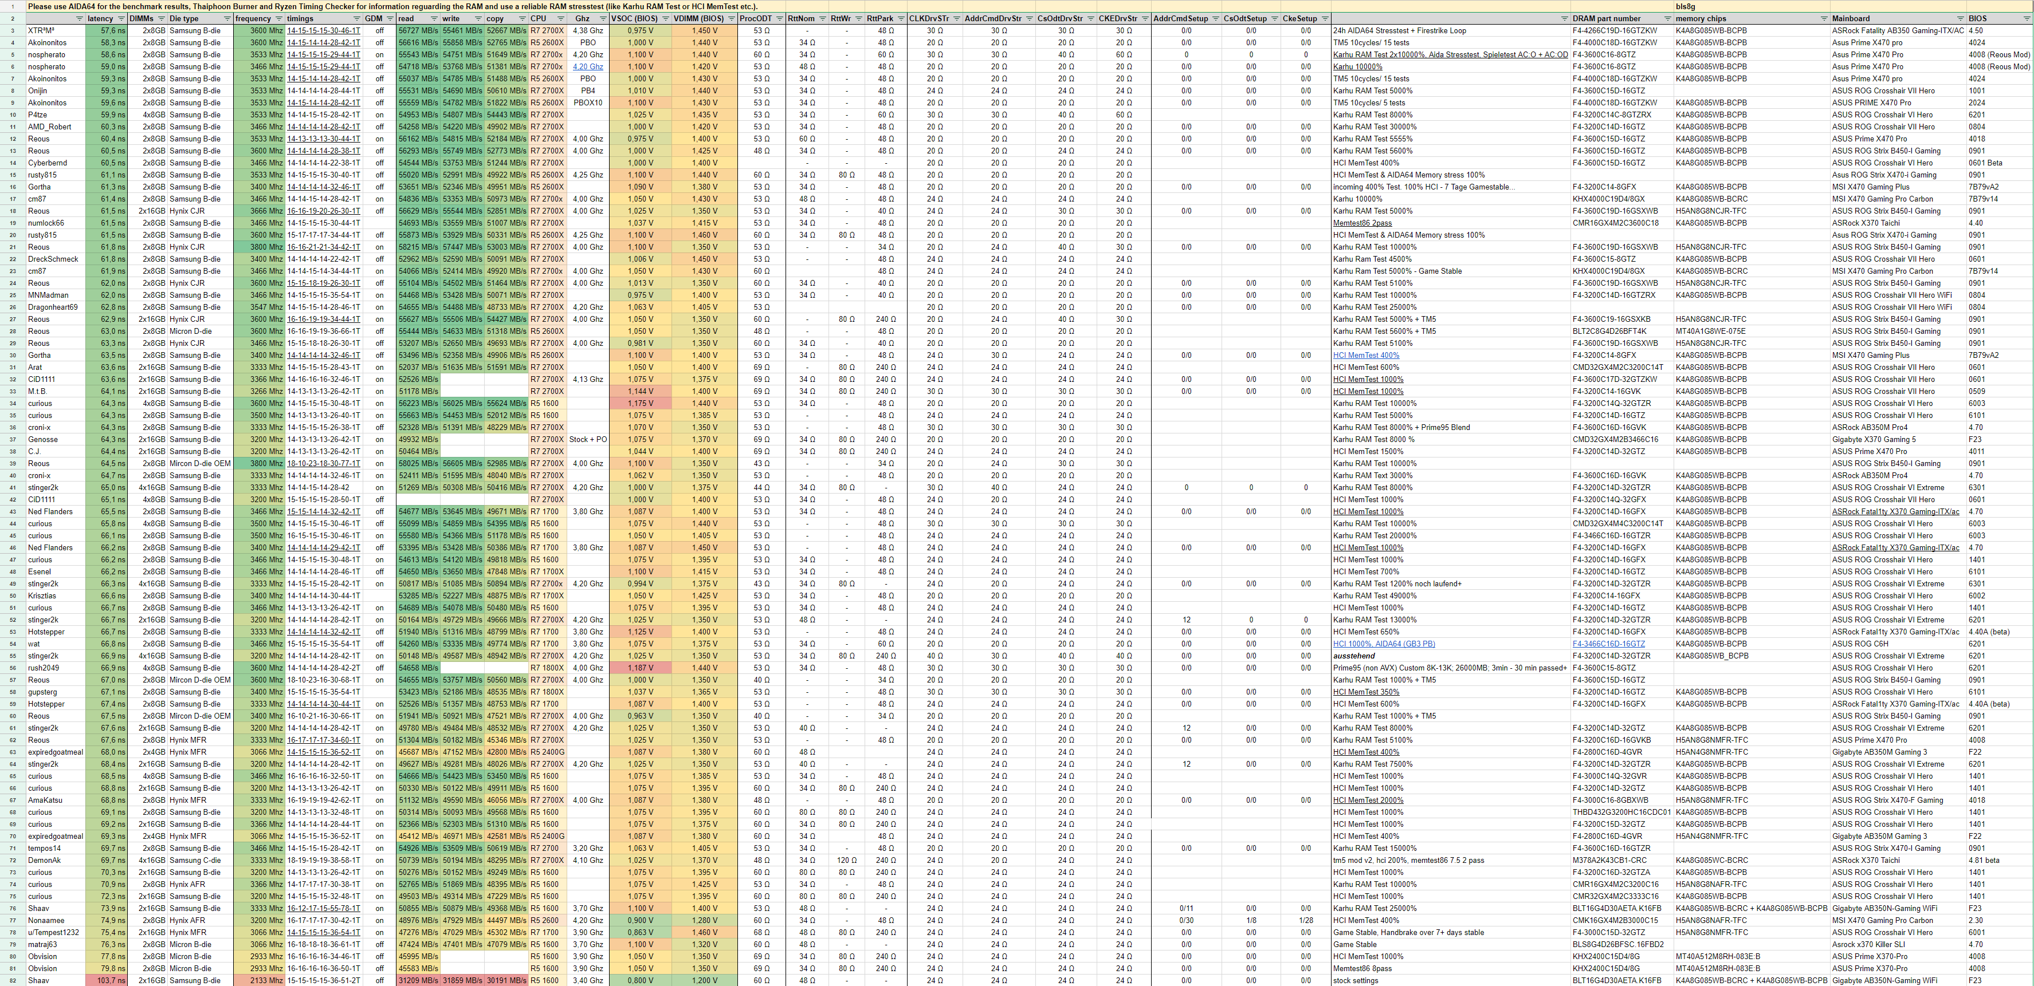Open the Memtest86 2pass link
2034x986 pixels.
[1362, 223]
